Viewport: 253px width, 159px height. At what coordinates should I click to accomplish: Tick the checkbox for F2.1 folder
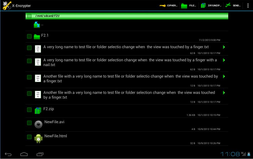(29, 36)
